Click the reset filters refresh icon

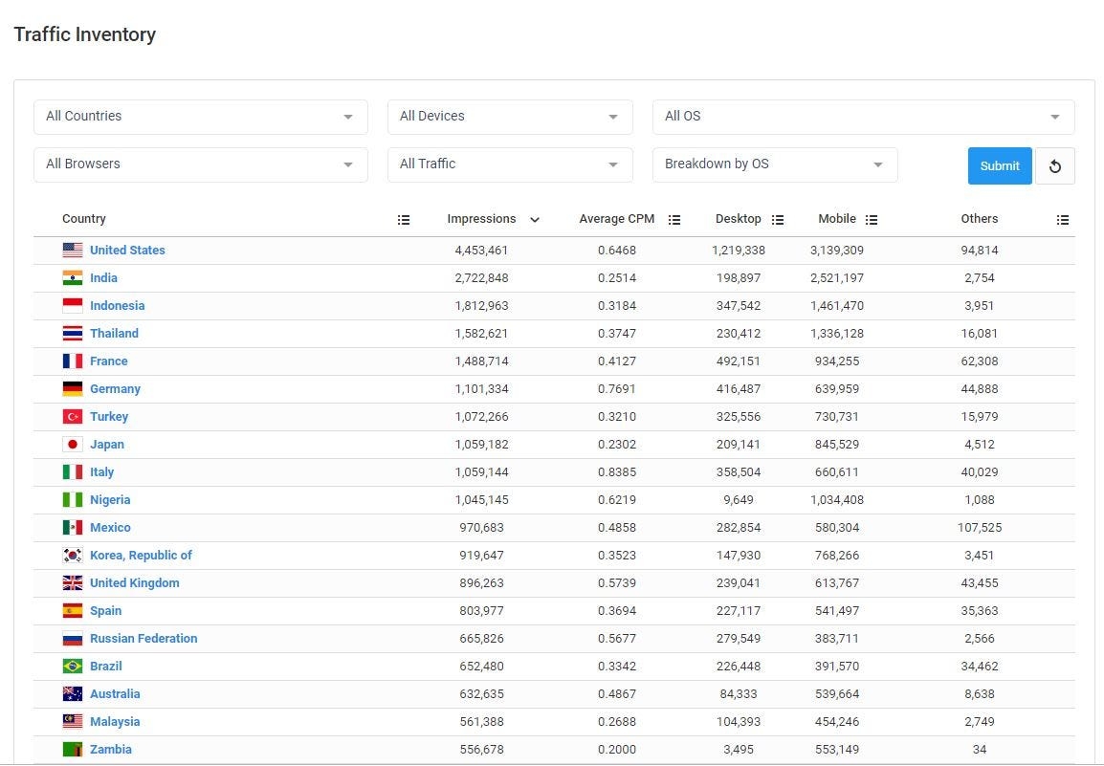pyautogui.click(x=1055, y=166)
